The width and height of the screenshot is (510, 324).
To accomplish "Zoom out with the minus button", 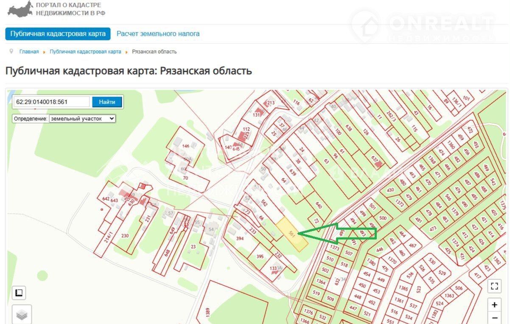I will coord(494,318).
